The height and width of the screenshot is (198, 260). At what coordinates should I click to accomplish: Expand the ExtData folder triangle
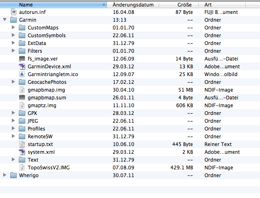[x=13, y=43]
